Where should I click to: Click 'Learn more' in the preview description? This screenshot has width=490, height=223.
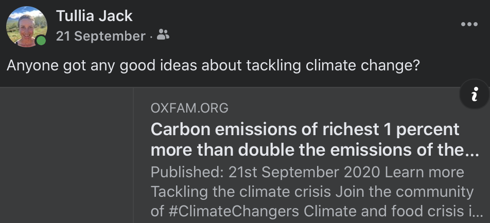pyautogui.click(x=424, y=172)
